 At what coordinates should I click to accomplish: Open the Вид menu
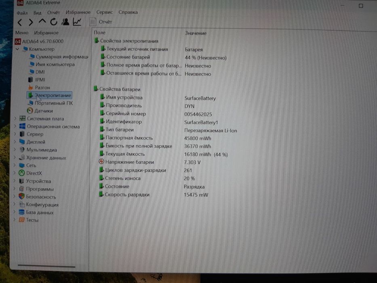[x=37, y=13]
